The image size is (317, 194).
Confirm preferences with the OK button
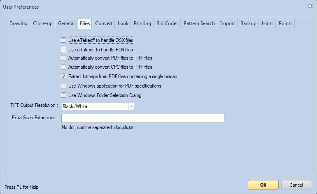pos(263,185)
